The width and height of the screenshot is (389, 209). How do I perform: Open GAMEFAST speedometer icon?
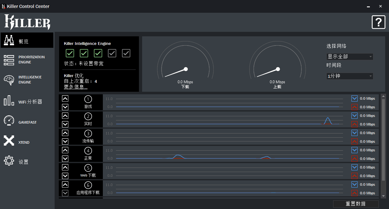coord(9,120)
